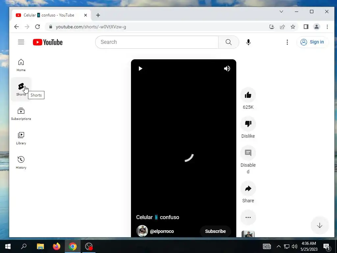Click the search magnifier button
The image size is (337, 253).
228,42
